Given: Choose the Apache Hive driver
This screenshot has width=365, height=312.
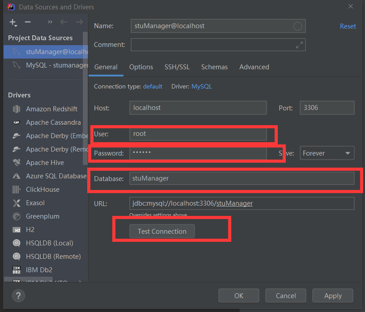Looking at the screenshot, I should 46,163.
